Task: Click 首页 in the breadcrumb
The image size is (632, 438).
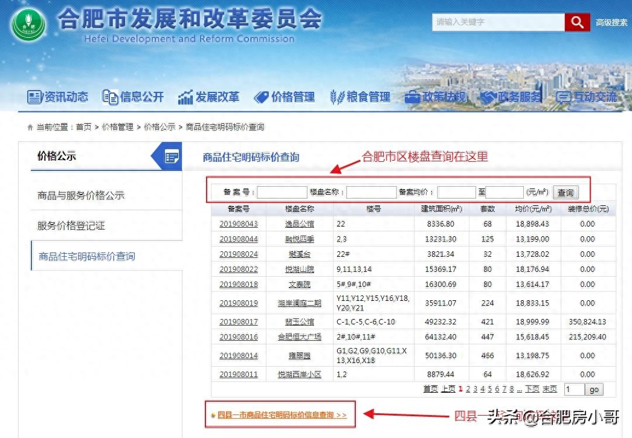Action: click(x=84, y=127)
